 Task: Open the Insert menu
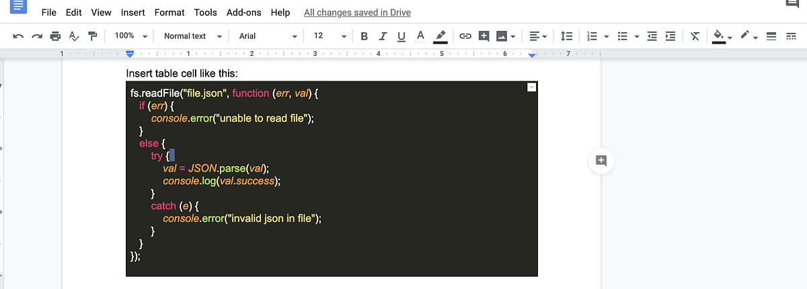tap(133, 12)
